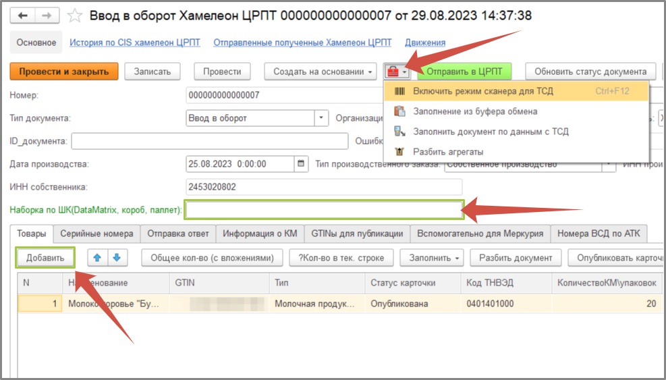This screenshot has width=666, height=380.
Task: Select Разбить агрегаты menu entry
Action: click(516, 151)
